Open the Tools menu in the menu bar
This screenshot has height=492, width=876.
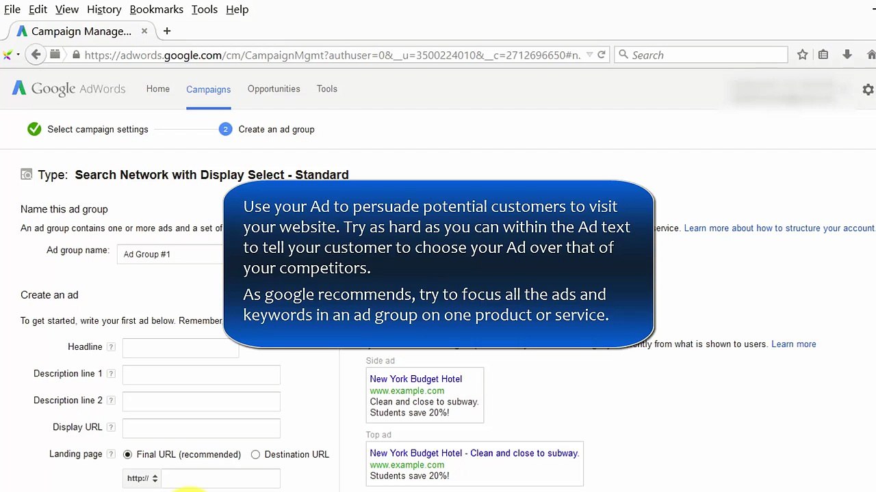[205, 10]
